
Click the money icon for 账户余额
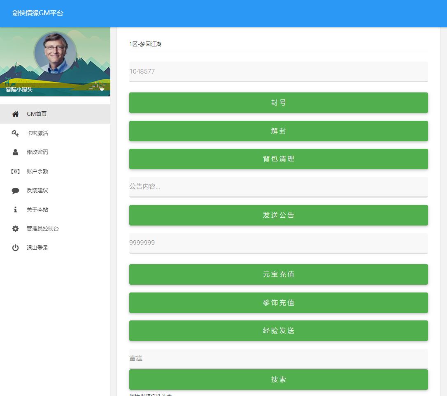15,171
